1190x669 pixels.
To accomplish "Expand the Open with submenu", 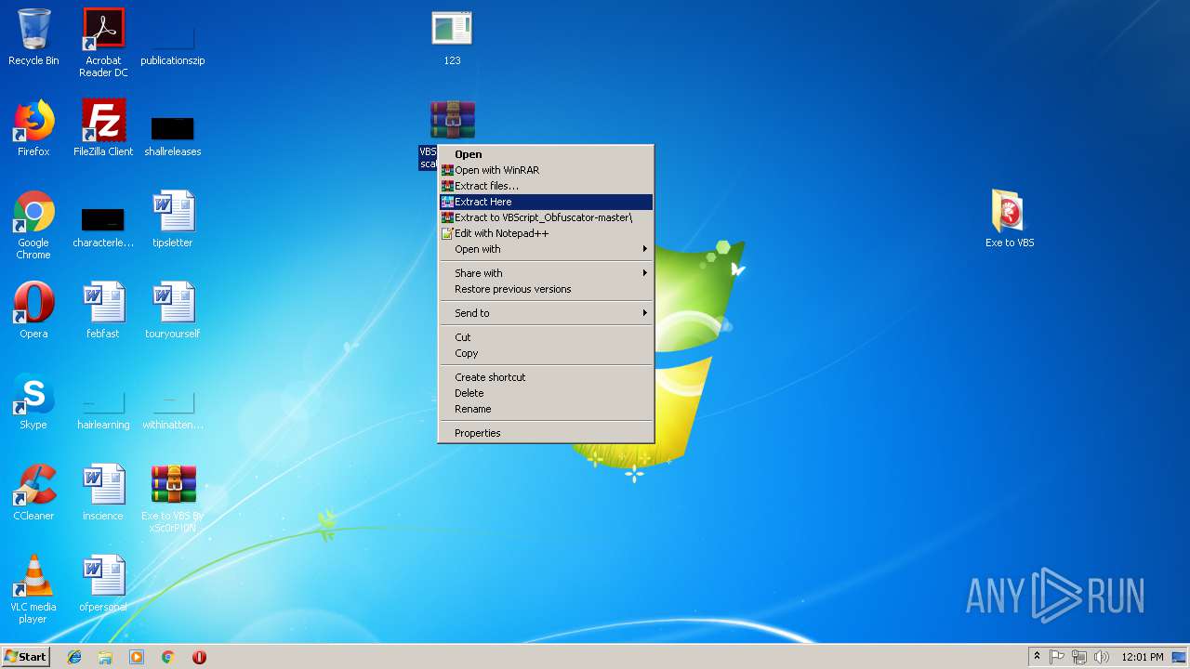I will (x=546, y=249).
